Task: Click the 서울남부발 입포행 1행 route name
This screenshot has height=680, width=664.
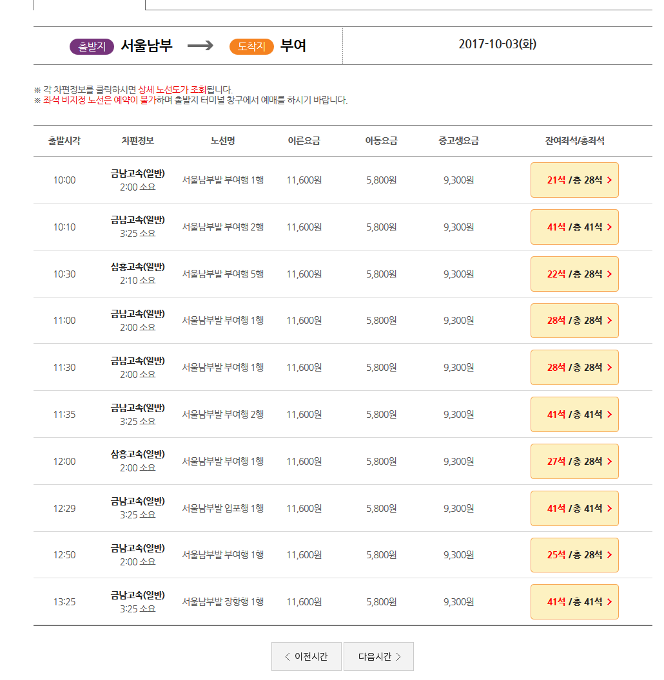Action: pos(222,509)
